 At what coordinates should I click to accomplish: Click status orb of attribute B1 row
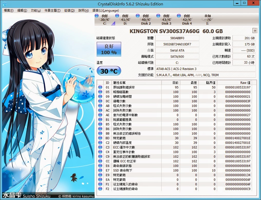pos(100,119)
